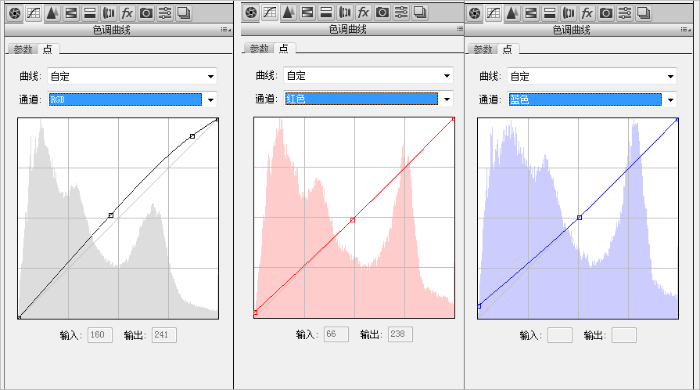The width and height of the screenshot is (700, 390).
Task: Open Split Toning icon in 蓝色 channel panel
Action: (550, 13)
